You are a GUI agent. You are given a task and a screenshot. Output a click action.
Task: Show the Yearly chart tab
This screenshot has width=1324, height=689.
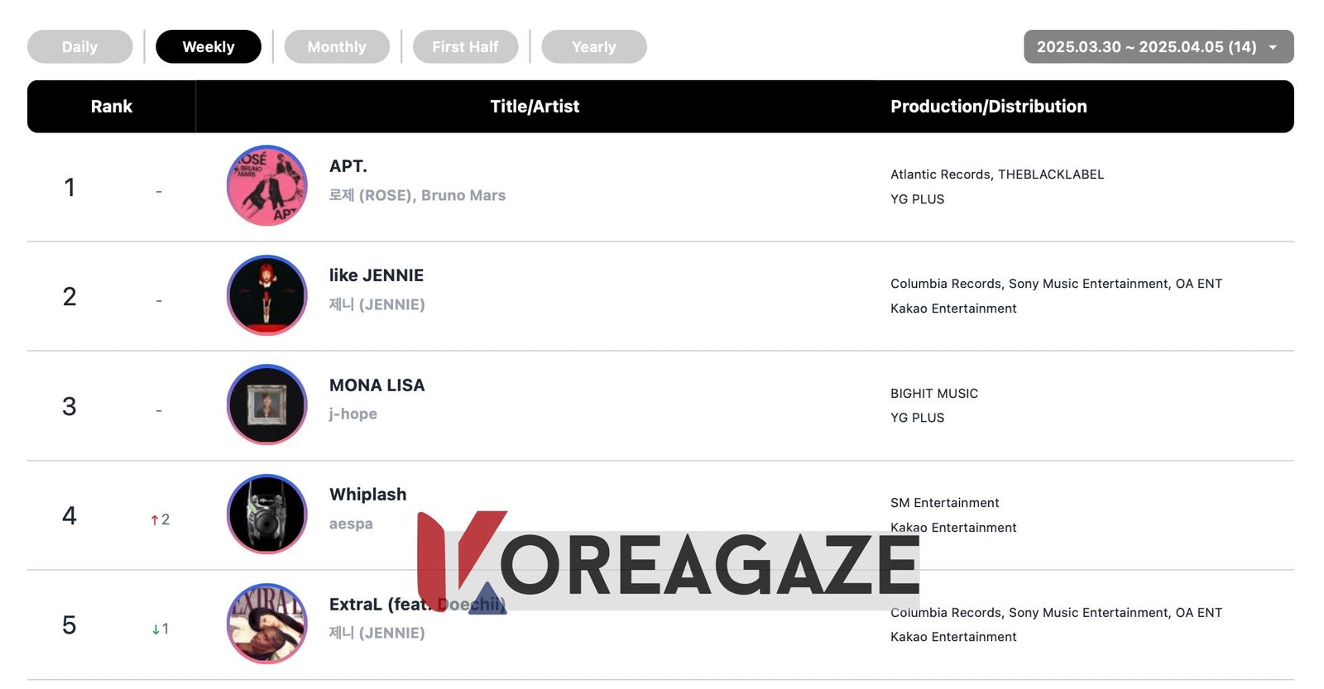(x=593, y=47)
